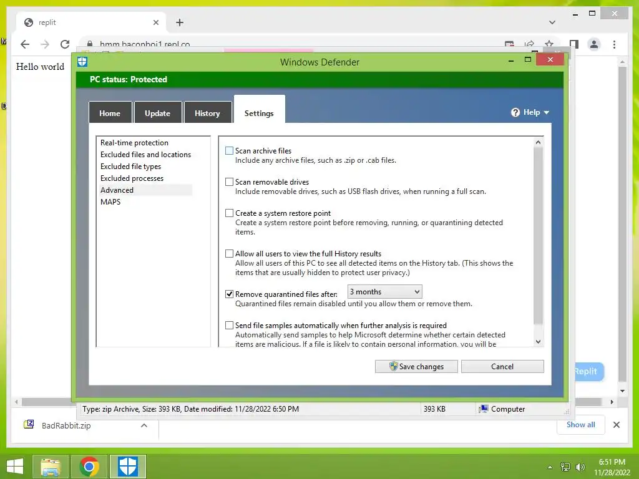Select Advanced settings entry

point(146,190)
